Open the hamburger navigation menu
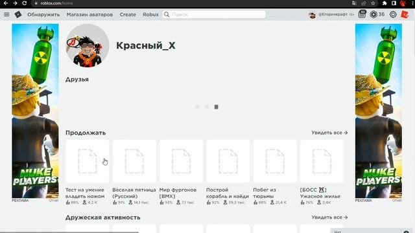415x233 pixels. [x=6, y=14]
